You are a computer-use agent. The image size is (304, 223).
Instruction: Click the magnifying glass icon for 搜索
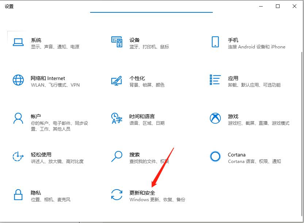(117, 156)
